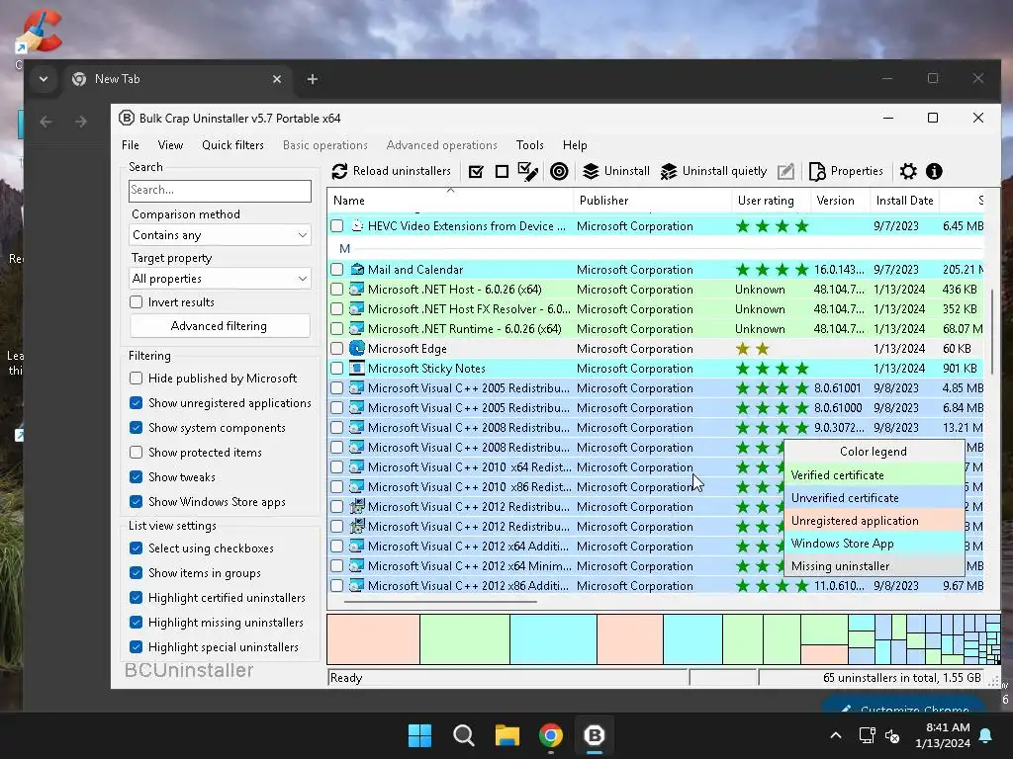1013x759 pixels.
Task: Open the Target property dropdown
Action: pos(220,278)
